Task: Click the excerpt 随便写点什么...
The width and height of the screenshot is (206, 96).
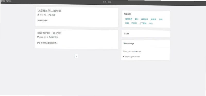Action: (x=43, y=21)
